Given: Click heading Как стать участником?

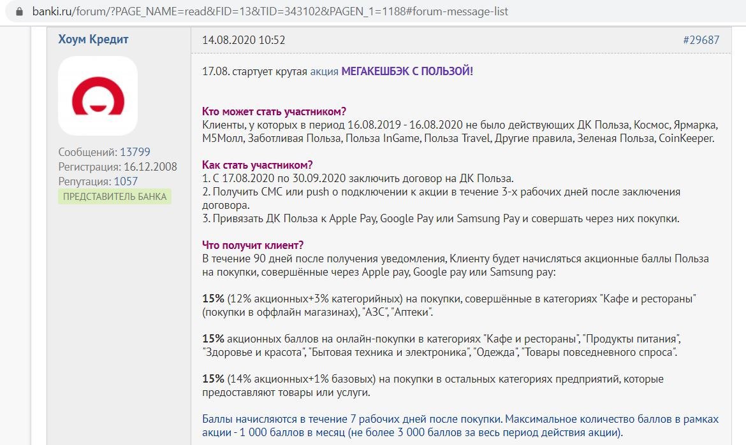Looking at the screenshot, I should (x=258, y=165).
